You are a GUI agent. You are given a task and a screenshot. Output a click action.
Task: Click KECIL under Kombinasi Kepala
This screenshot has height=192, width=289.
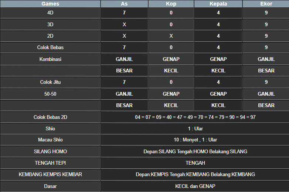point(218,71)
